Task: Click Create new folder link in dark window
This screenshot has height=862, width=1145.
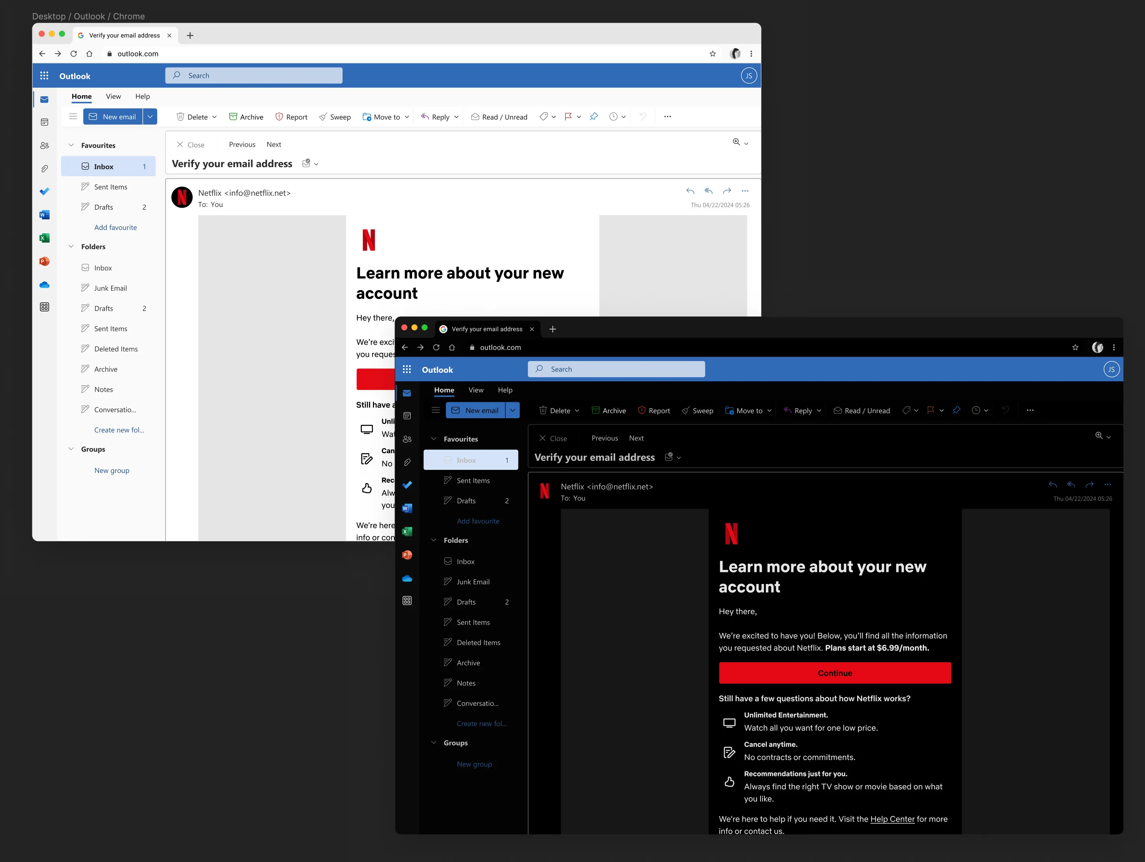Action: click(x=481, y=723)
